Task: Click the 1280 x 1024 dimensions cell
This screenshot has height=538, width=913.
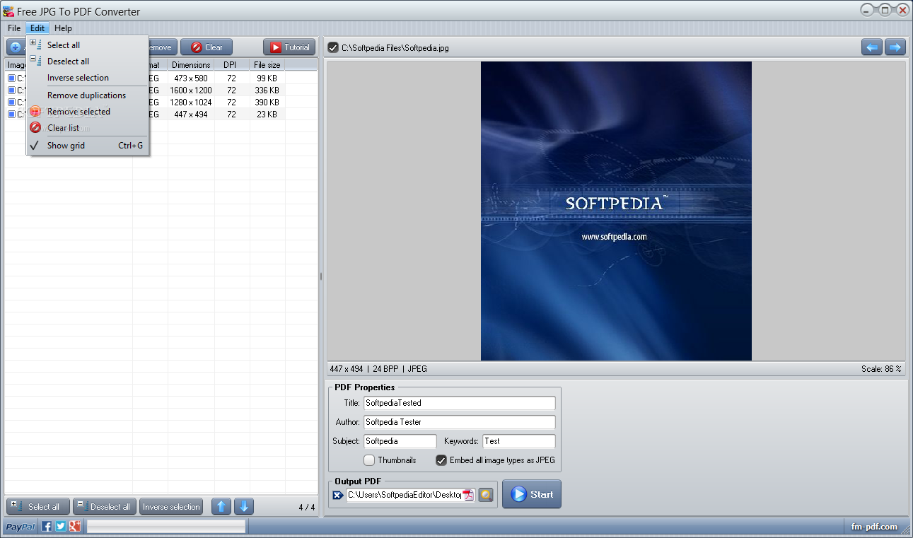Action: [191, 103]
